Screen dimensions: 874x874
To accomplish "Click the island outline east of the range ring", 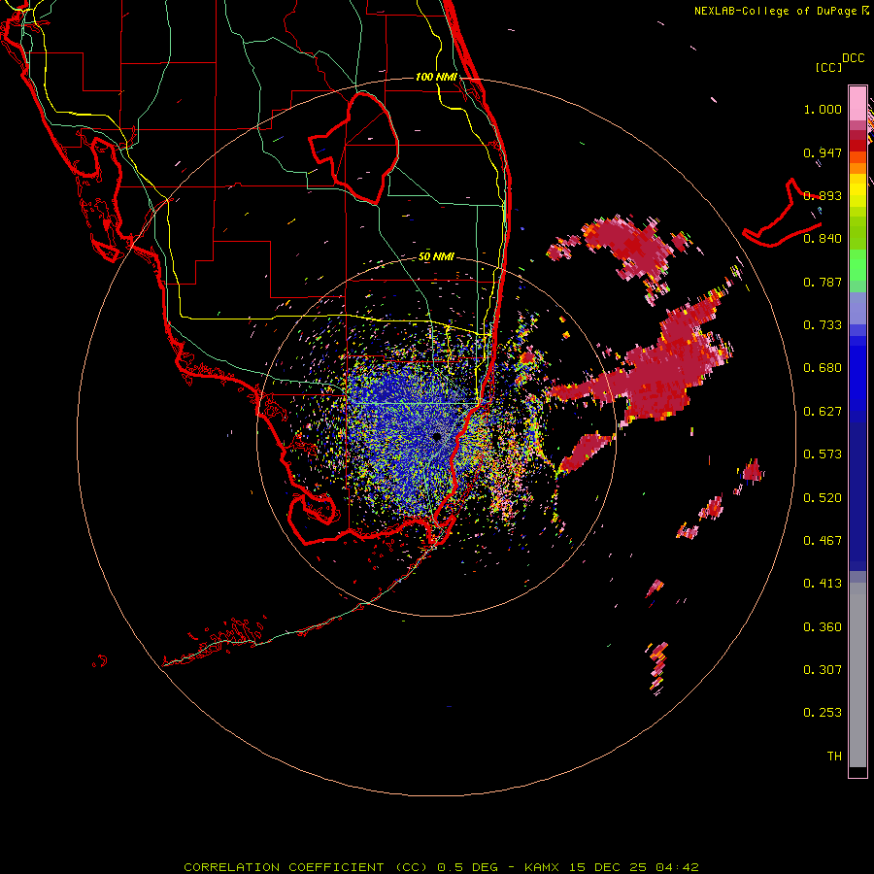I will pos(782,214).
